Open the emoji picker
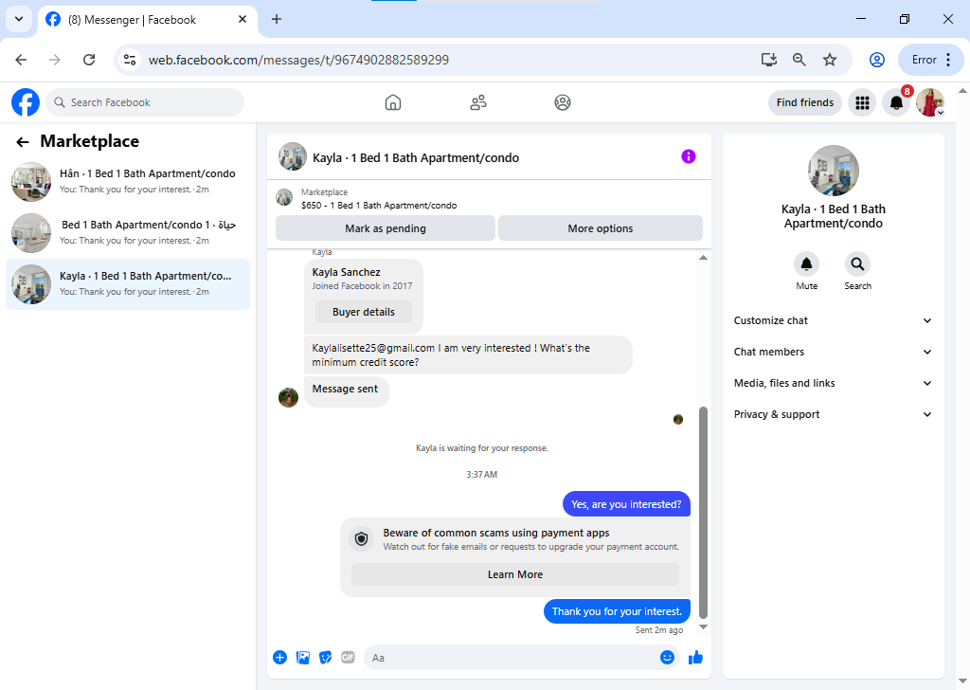The width and height of the screenshot is (970, 690). tap(667, 657)
